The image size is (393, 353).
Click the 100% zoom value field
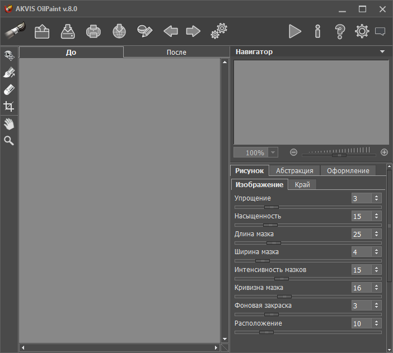(251, 152)
